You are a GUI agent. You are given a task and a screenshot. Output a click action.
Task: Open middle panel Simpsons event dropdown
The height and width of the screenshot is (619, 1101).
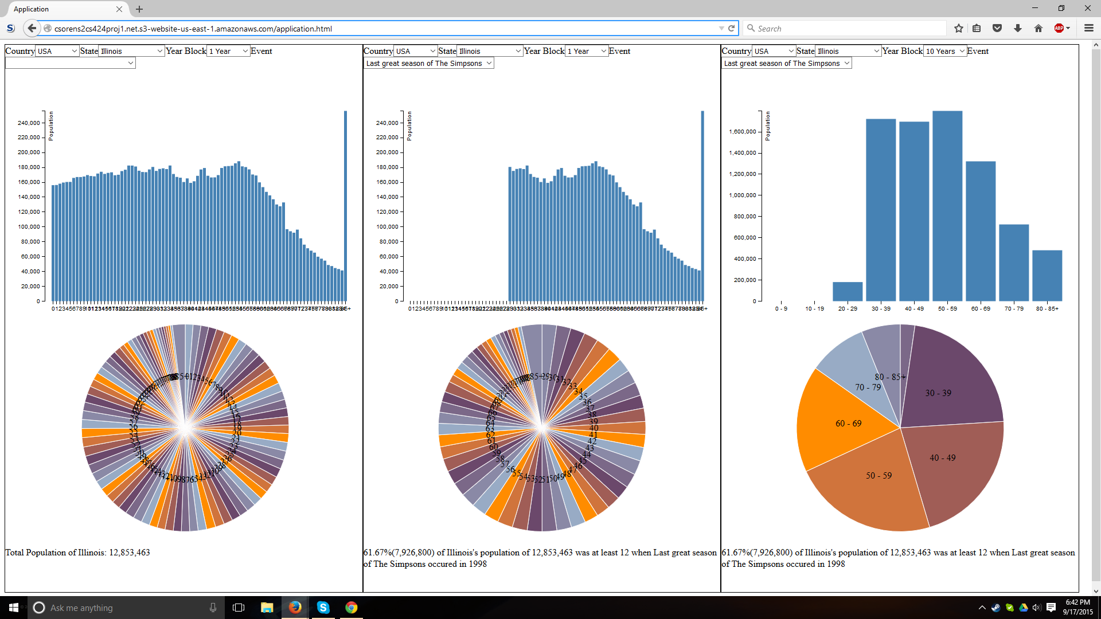pyautogui.click(x=429, y=63)
